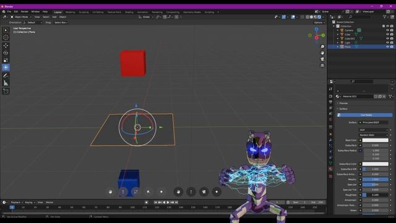Select the Rotate tool
The height and width of the screenshot is (223, 396).
6,53
